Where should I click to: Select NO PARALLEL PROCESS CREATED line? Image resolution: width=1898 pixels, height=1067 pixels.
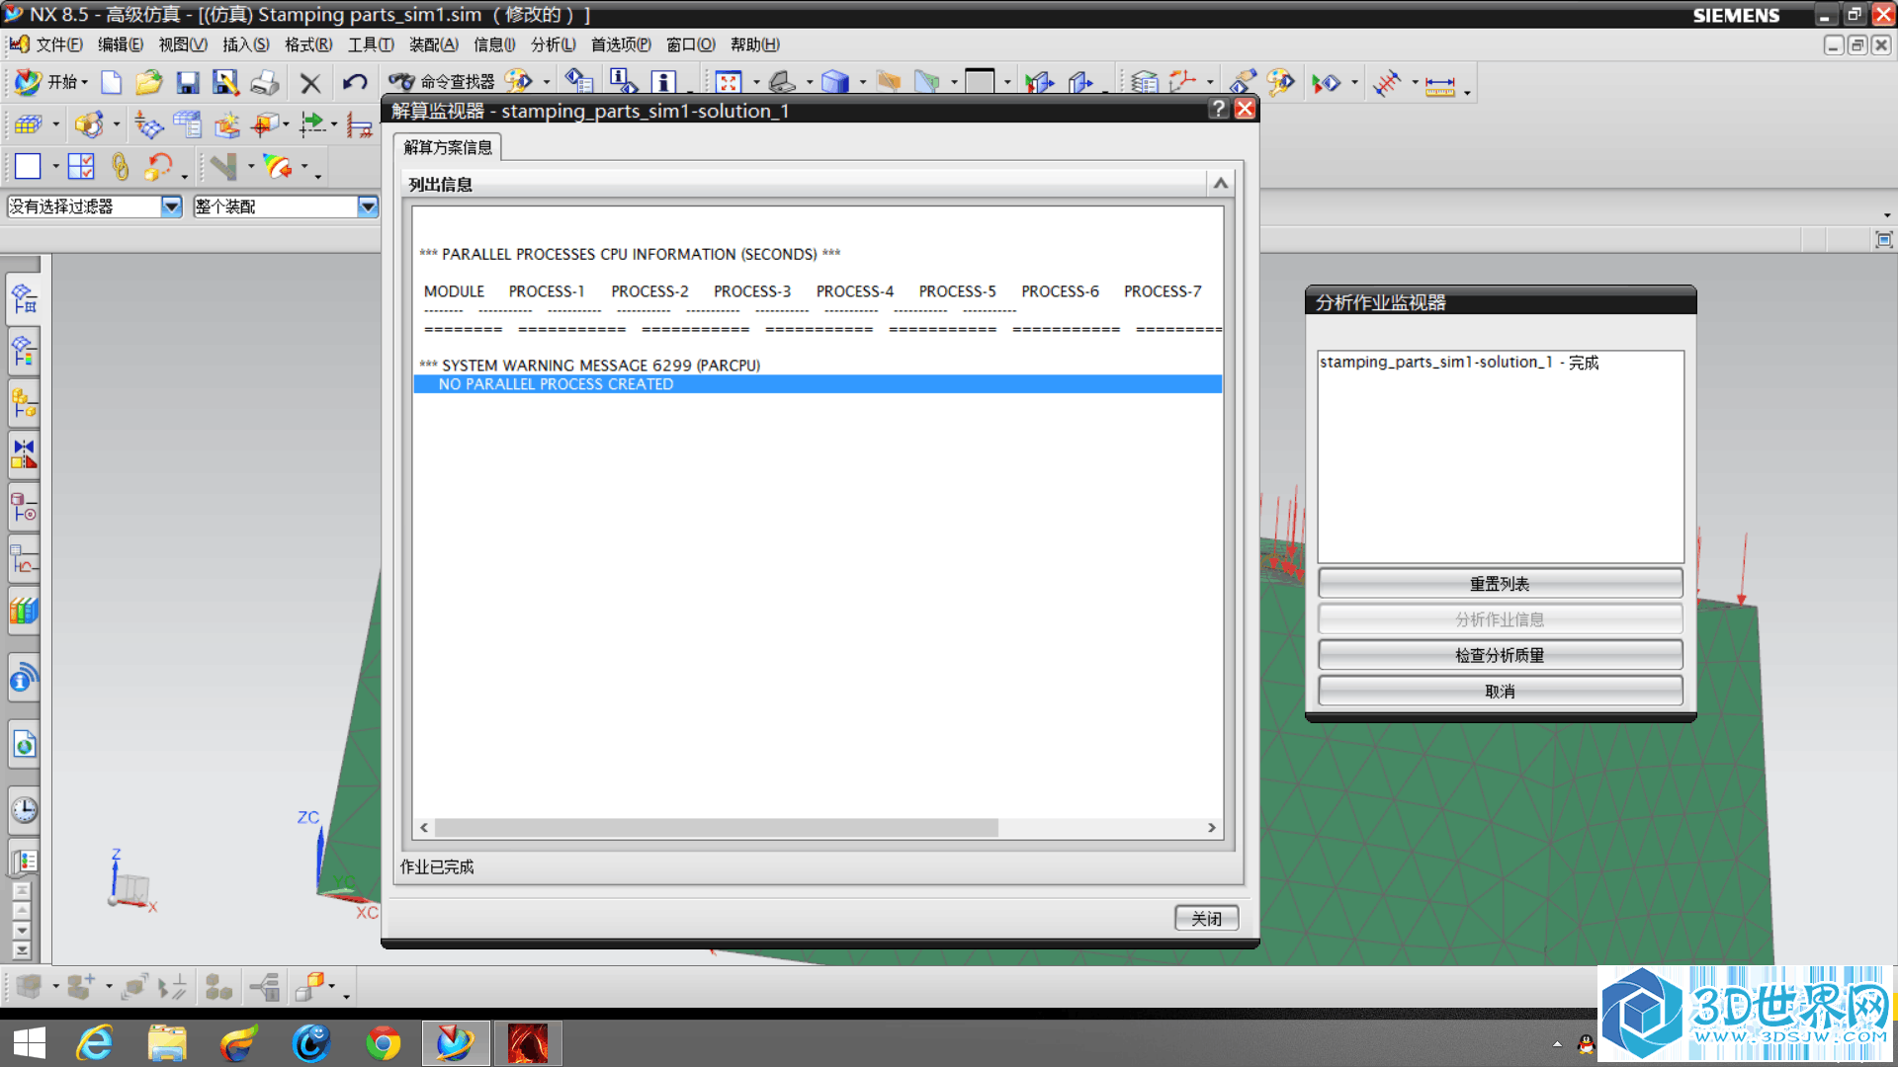(x=818, y=384)
